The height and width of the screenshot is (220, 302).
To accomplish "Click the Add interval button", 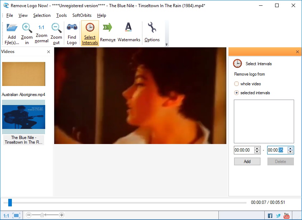I will 247,162.
